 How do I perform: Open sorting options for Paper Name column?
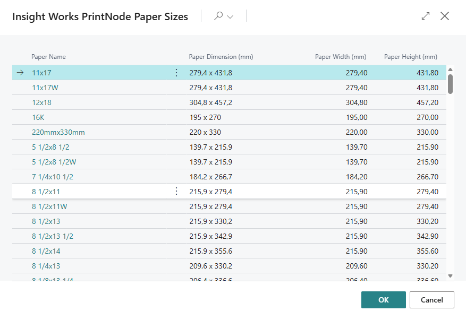[48, 57]
